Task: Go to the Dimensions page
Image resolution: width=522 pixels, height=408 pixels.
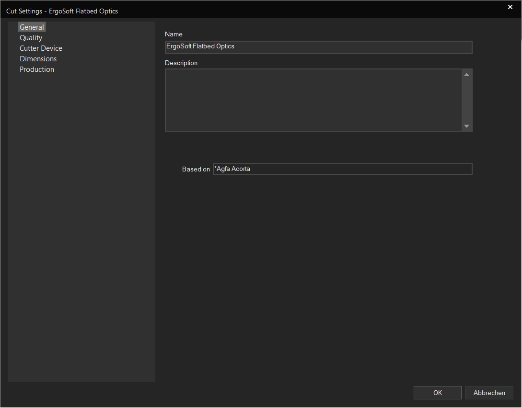Action: pyautogui.click(x=38, y=59)
